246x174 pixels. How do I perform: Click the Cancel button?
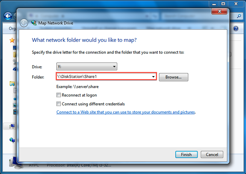coord(212,154)
